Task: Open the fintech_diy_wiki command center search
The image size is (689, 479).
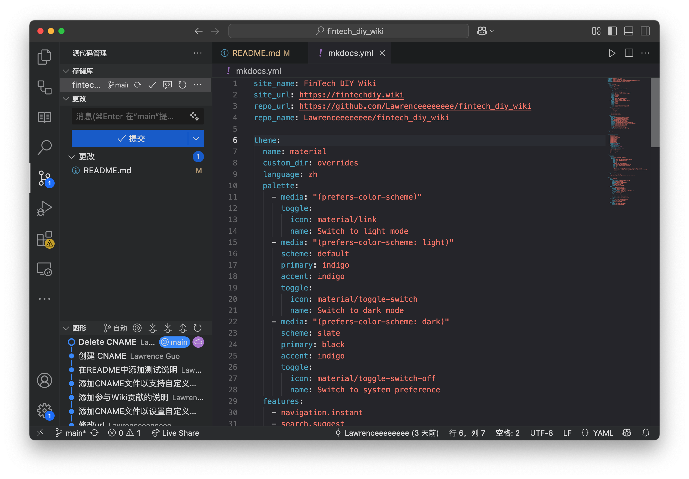Action: [x=349, y=31]
